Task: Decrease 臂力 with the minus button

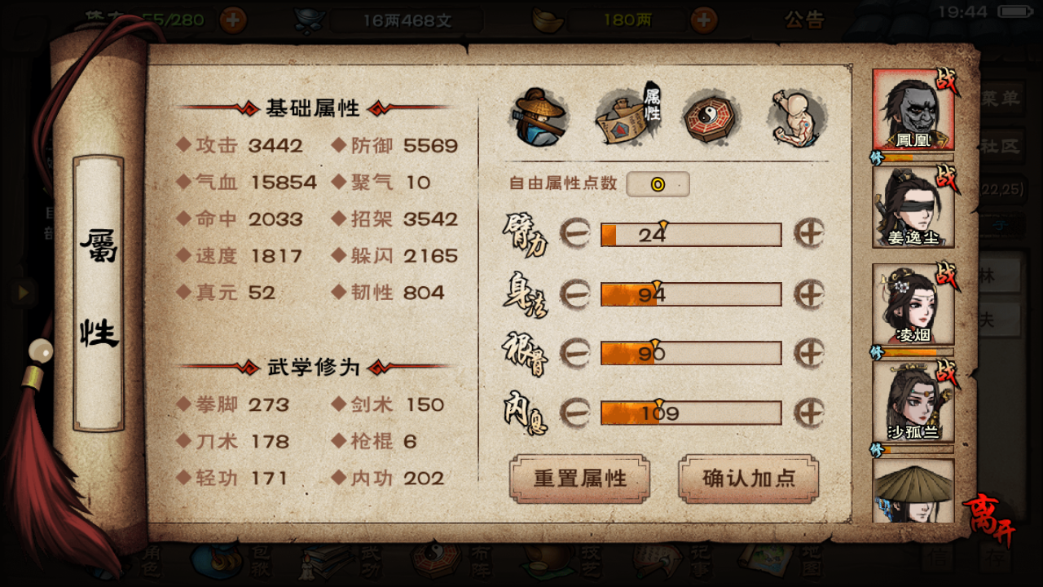Action: point(575,234)
